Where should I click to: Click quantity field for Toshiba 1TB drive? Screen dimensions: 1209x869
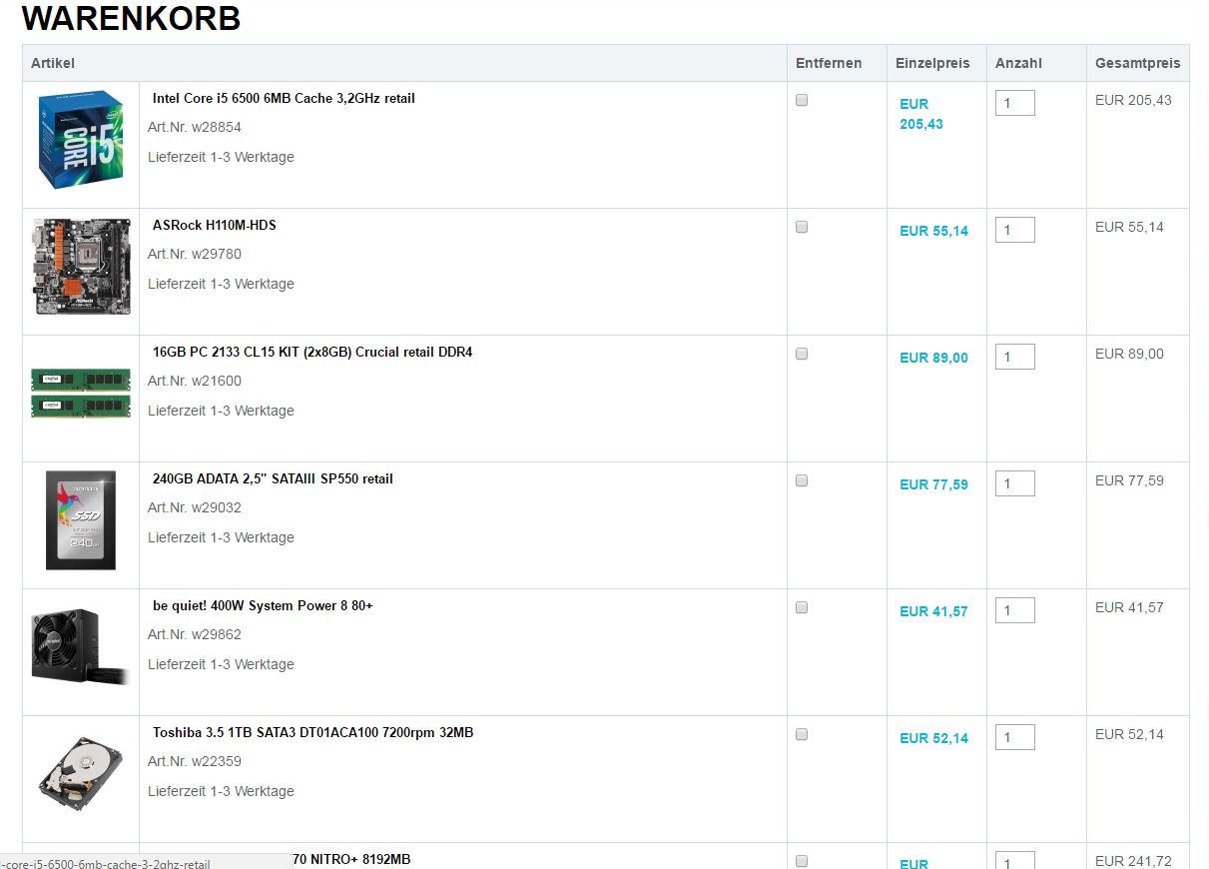[1015, 737]
